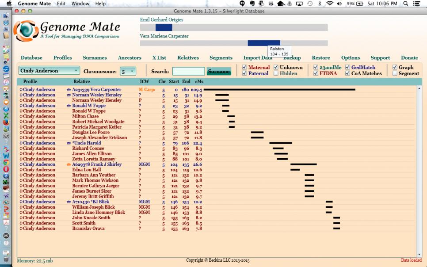
Task: Toggle the 23andMe checkbox
Action: point(316,67)
